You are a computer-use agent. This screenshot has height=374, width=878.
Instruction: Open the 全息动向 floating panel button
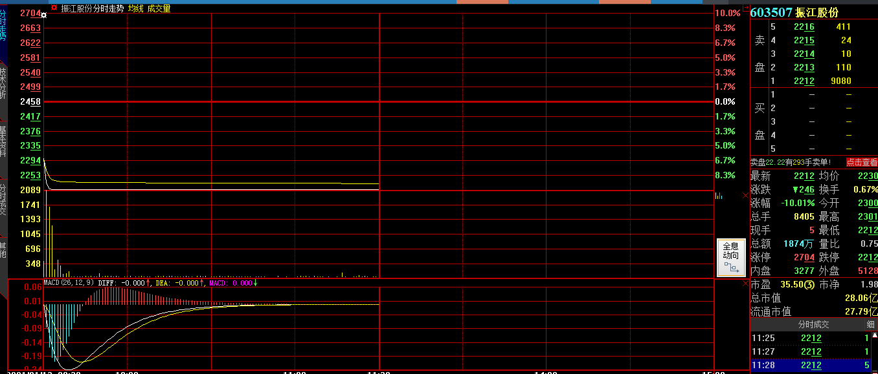click(730, 257)
